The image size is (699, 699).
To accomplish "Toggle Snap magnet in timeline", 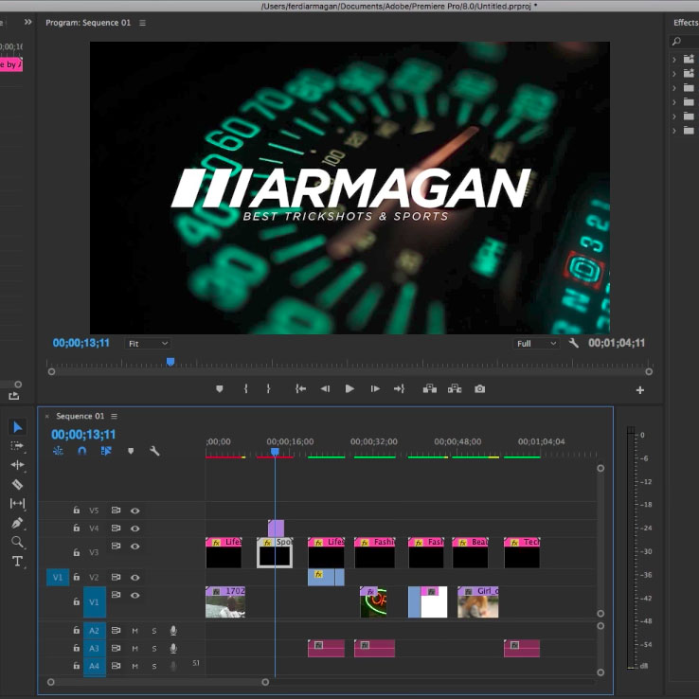I will click(82, 451).
